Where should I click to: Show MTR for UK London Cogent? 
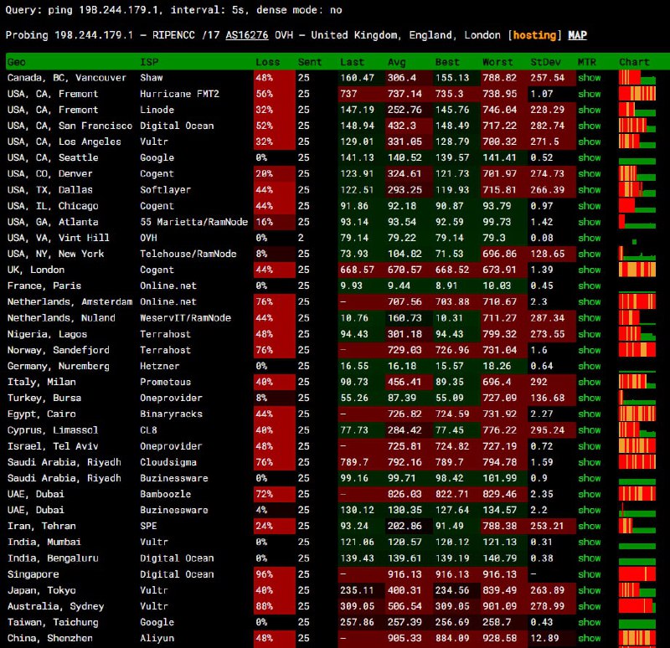tap(589, 270)
